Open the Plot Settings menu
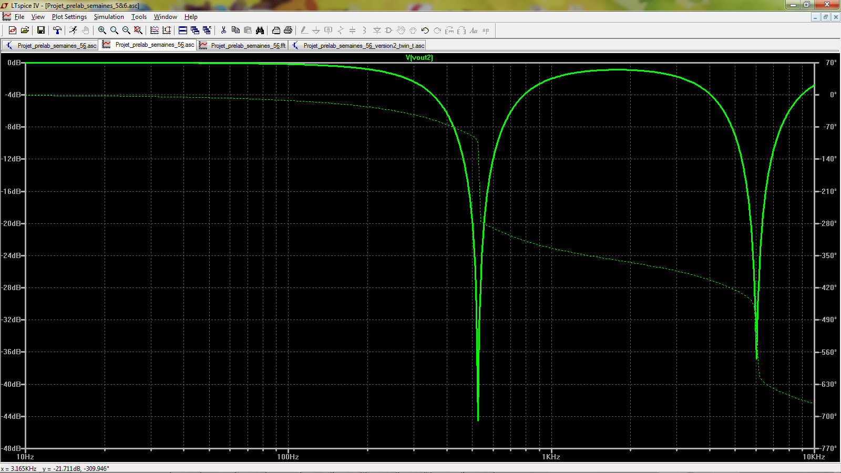The width and height of the screenshot is (841, 473). 68,17
